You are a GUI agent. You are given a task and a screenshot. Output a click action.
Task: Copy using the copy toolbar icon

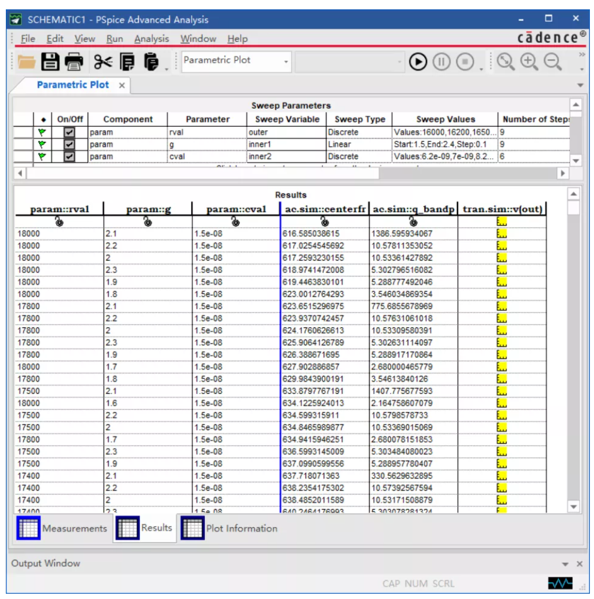tap(127, 62)
